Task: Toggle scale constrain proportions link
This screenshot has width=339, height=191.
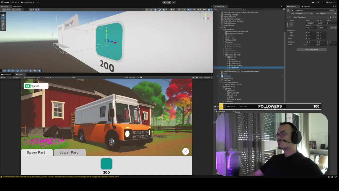Action: [304, 45]
